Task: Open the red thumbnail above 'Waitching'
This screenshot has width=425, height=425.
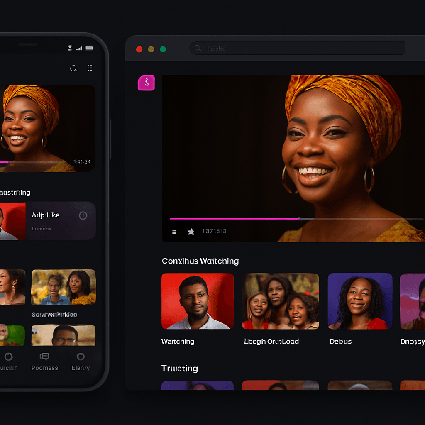Action: pos(198,301)
